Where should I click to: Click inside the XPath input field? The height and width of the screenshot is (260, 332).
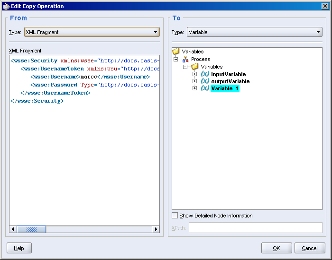[255, 228]
